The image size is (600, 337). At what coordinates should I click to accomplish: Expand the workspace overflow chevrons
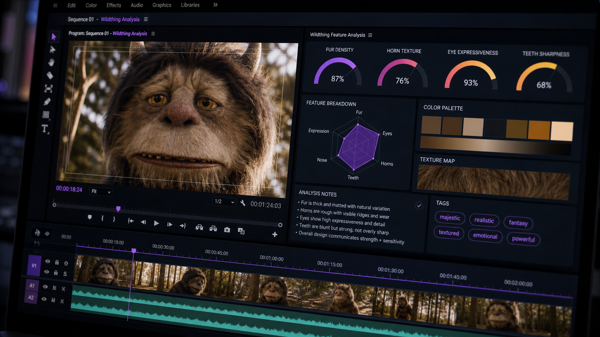pyautogui.click(x=215, y=5)
